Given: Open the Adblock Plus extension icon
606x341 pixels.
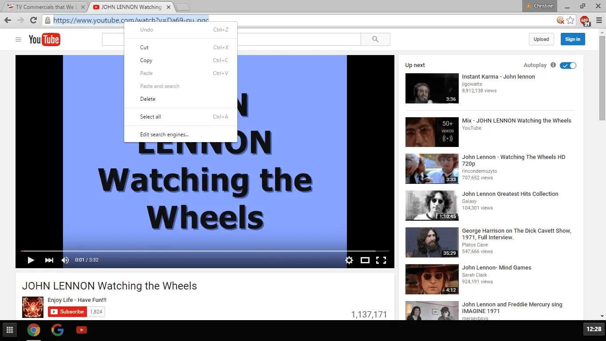Looking at the screenshot, I should click(585, 20).
